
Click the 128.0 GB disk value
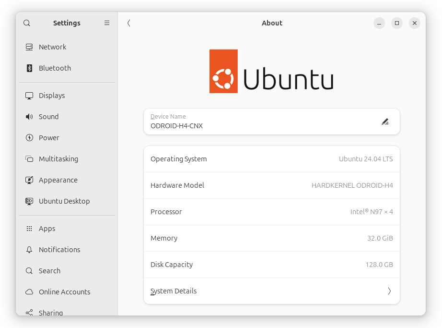(x=379, y=265)
